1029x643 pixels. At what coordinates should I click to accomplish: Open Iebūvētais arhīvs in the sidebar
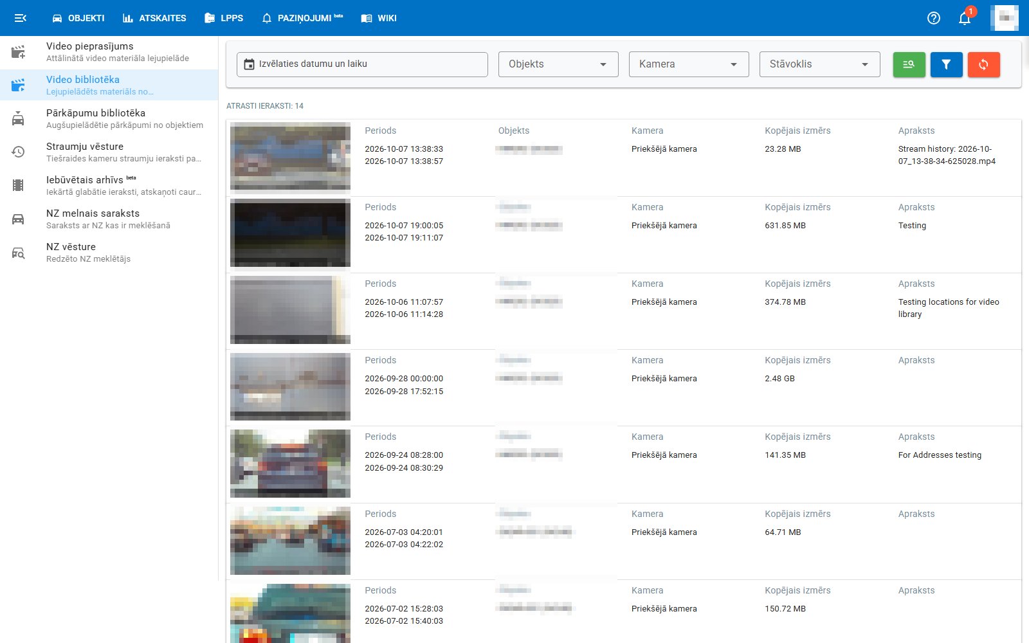click(x=109, y=186)
